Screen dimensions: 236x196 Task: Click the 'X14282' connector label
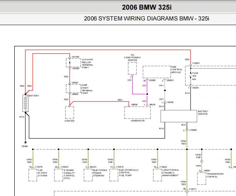point(163,167)
